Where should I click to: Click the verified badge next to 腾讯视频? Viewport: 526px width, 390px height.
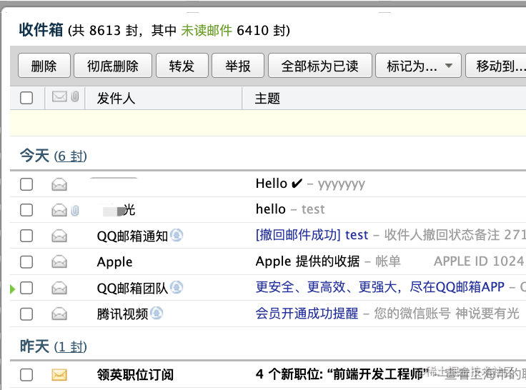tap(157, 313)
